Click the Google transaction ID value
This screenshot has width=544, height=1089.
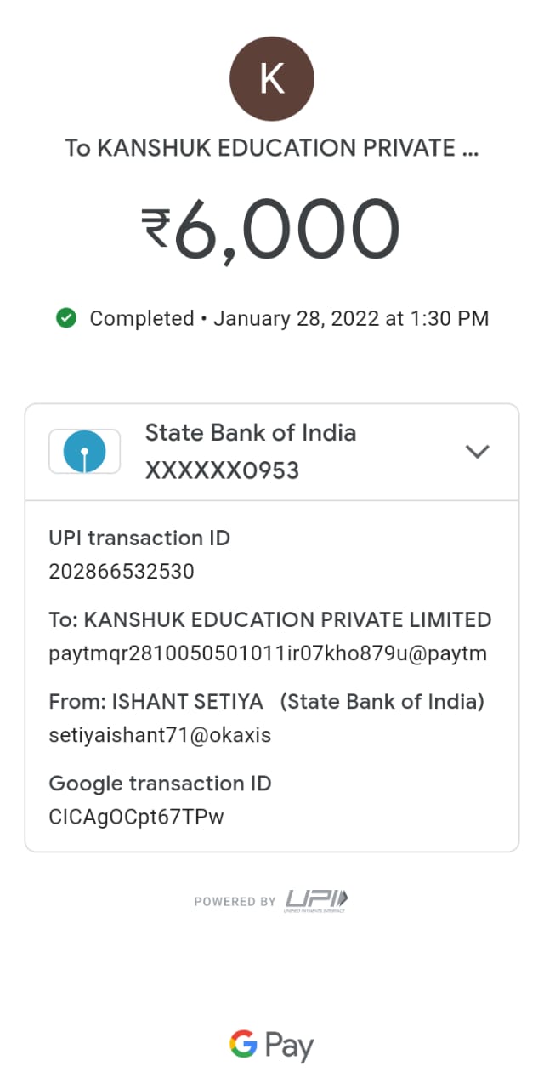pyautogui.click(x=137, y=817)
